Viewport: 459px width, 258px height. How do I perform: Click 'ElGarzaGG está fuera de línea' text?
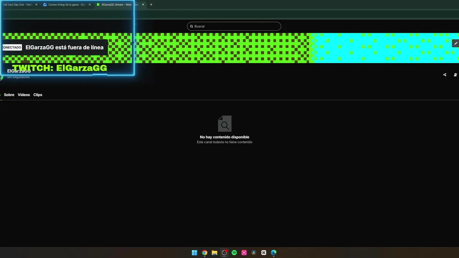(64, 47)
